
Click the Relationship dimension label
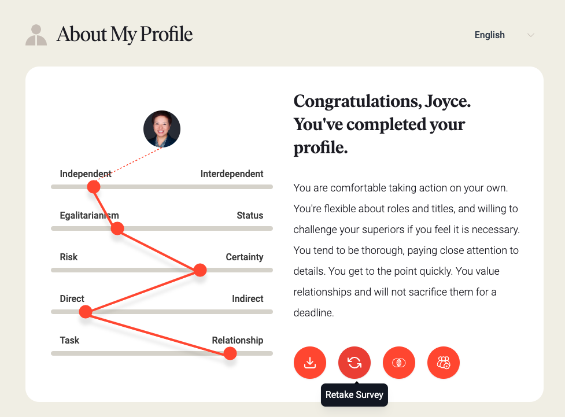pos(238,340)
